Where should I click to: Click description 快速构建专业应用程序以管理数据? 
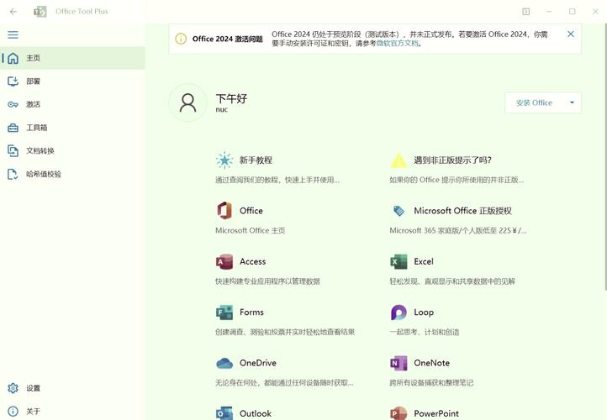coord(267,281)
